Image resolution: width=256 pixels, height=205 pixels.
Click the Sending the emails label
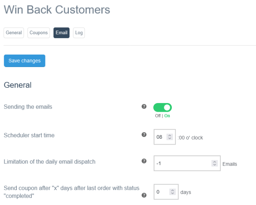pyautogui.click(x=28, y=107)
